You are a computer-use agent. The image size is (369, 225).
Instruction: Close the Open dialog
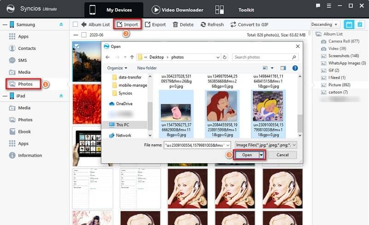point(298,47)
